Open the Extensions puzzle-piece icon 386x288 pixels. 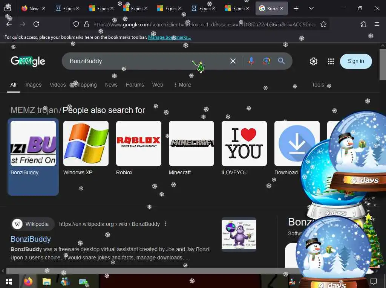click(363, 24)
